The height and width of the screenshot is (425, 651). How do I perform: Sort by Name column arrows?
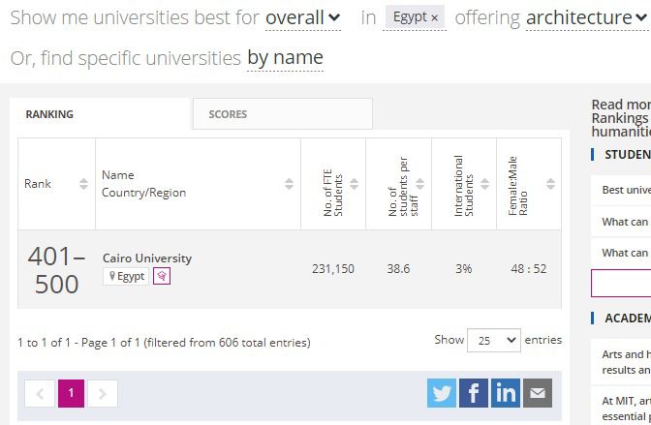click(289, 184)
